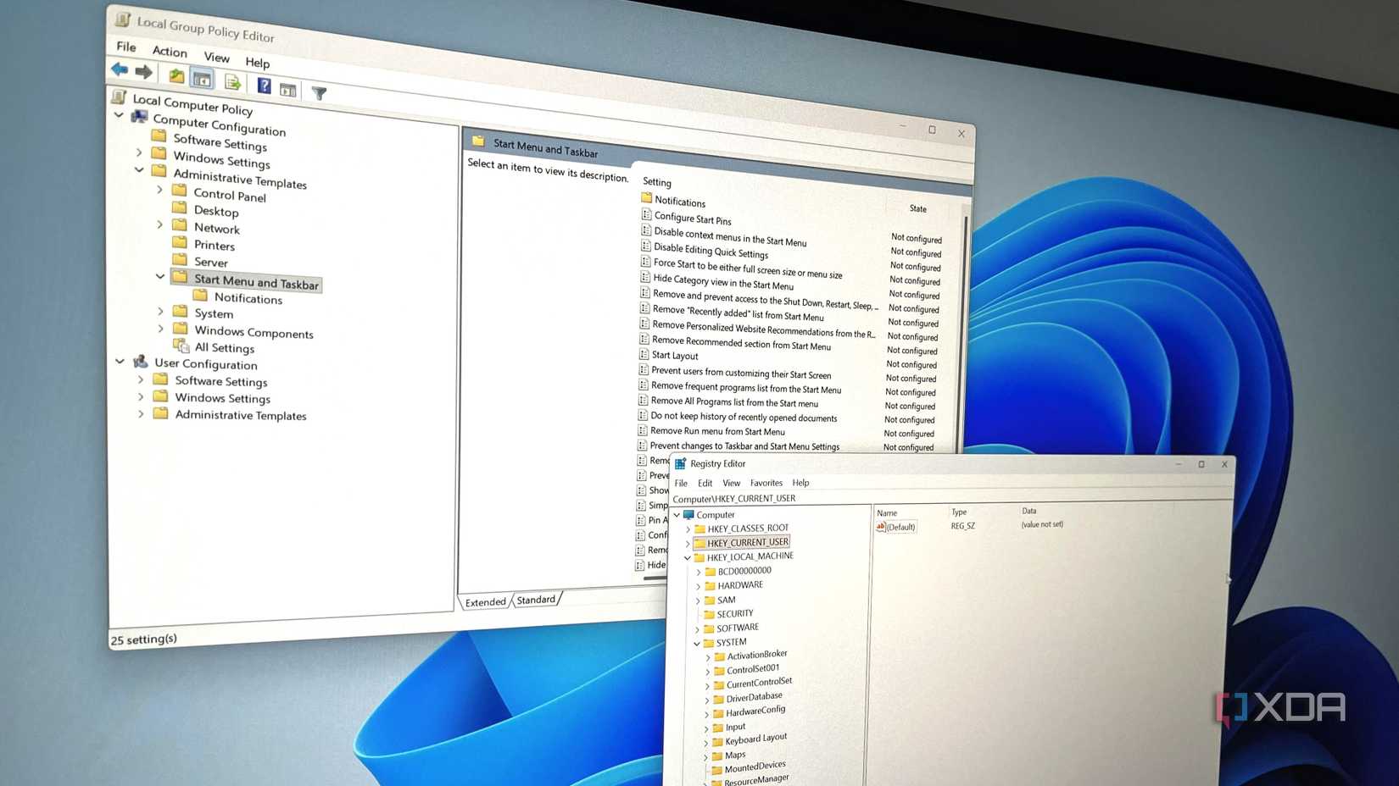Click the Forward arrow in Group Policy toolbar
Image resolution: width=1399 pixels, height=786 pixels.
pos(144,72)
